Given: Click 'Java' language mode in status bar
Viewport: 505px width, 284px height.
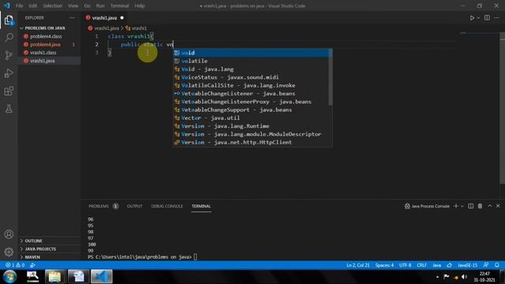Looking at the screenshot, I should tap(436, 265).
